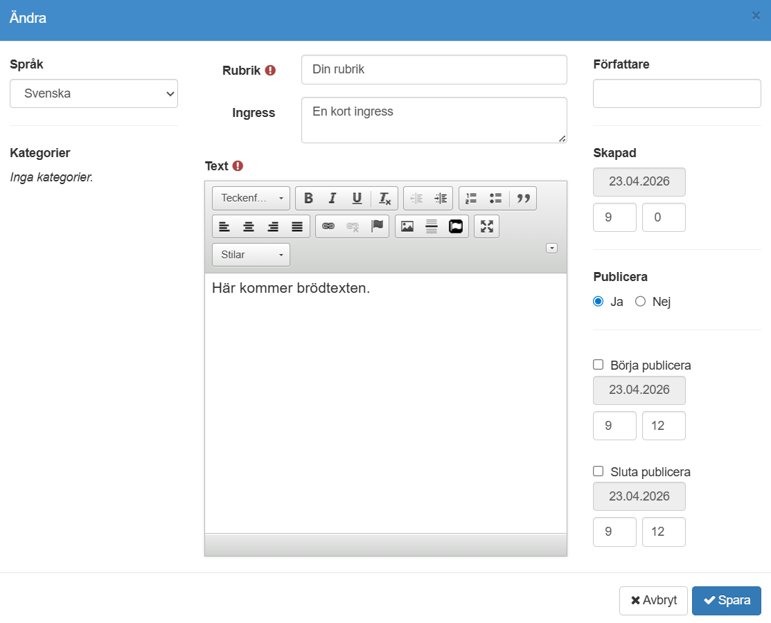Open the Språk dropdown showing Svenska
This screenshot has width=771, height=623.
click(94, 93)
